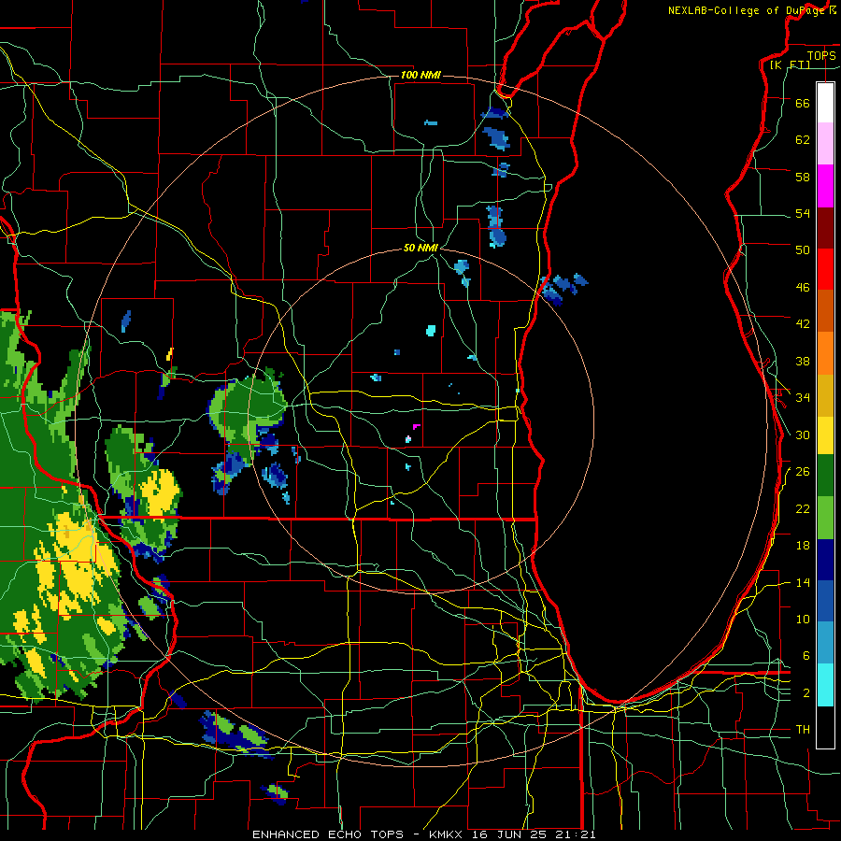Click the legend value "54"

point(803,213)
